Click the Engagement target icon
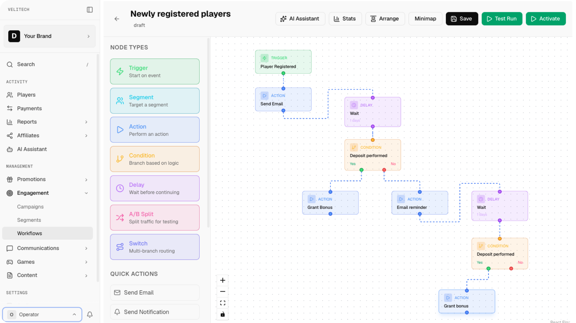Screen dimensions: 576x323 [10, 193]
